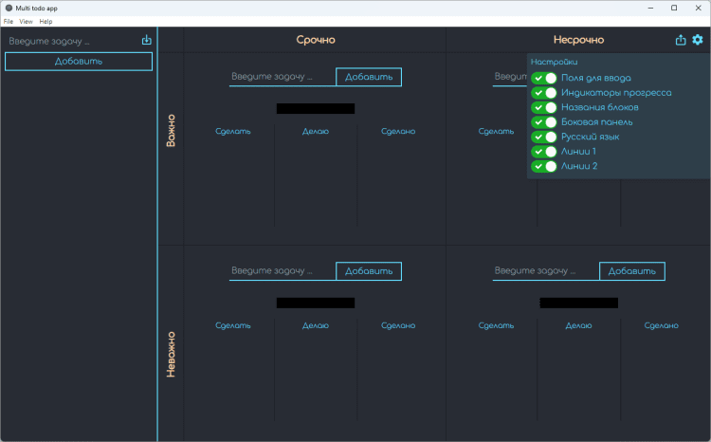
Task: Click the task input in Срочно-Неважно quadrant
Action: point(283,271)
